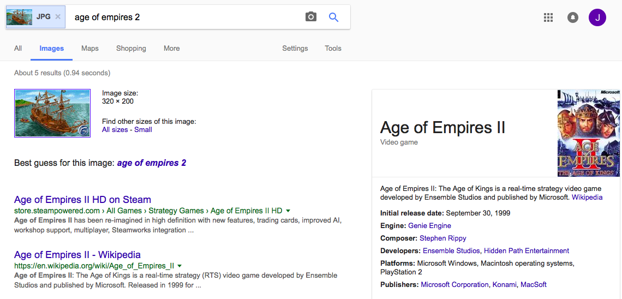Click the 'Hidden Path Entertainment' link
Viewport: 622px width, 299px height.
click(527, 250)
